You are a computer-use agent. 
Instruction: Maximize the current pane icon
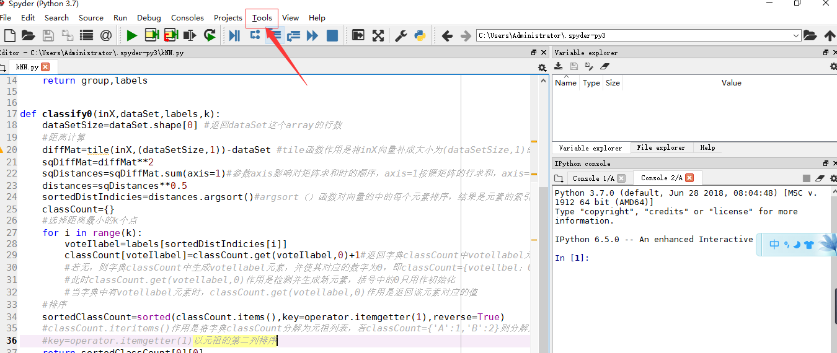tap(358, 35)
